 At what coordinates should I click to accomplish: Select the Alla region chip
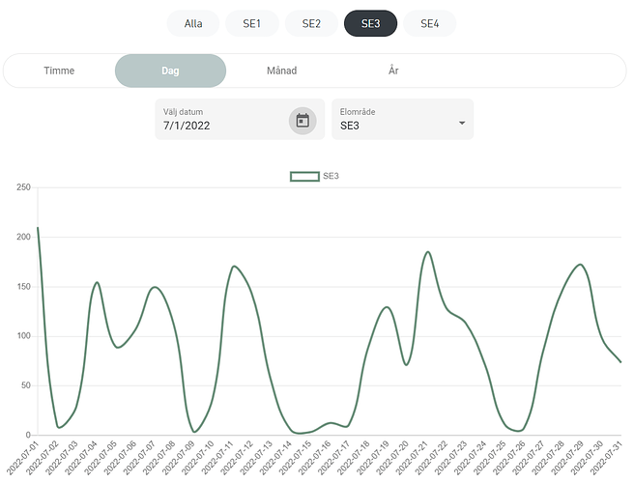tap(193, 23)
